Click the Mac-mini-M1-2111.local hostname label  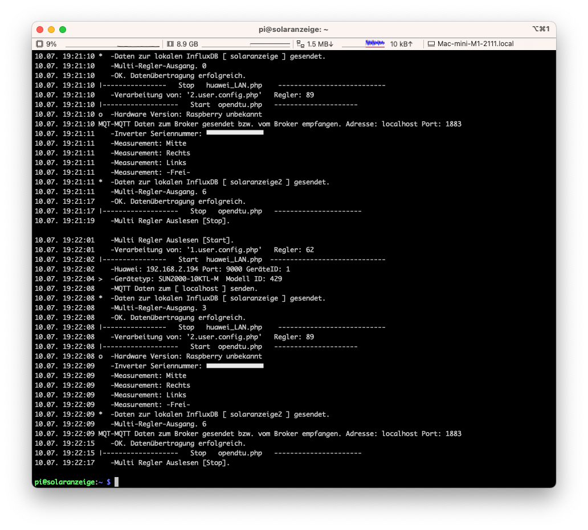[x=475, y=44]
